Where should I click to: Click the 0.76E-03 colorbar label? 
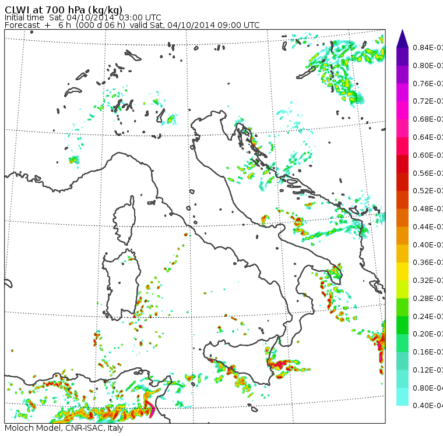[x=428, y=83]
